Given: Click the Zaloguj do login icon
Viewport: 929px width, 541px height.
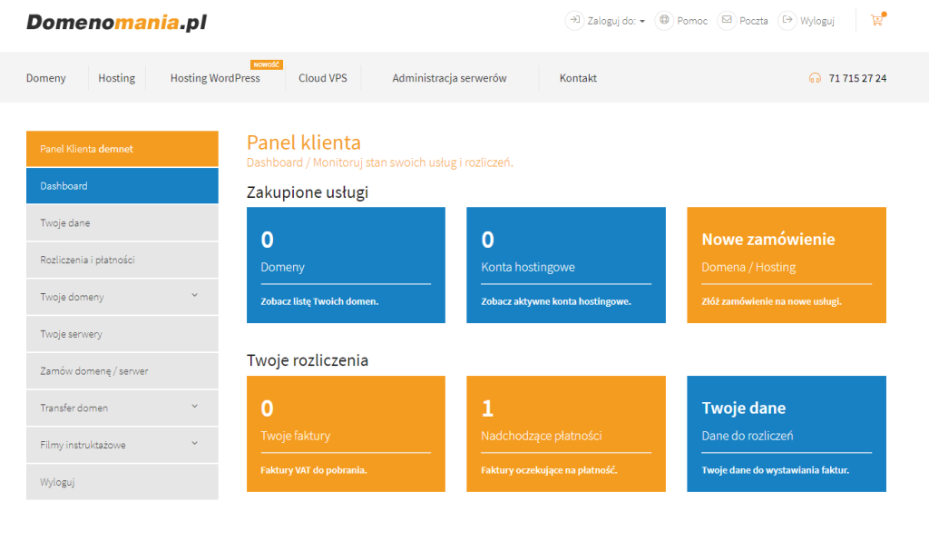Looking at the screenshot, I should pos(574,20).
